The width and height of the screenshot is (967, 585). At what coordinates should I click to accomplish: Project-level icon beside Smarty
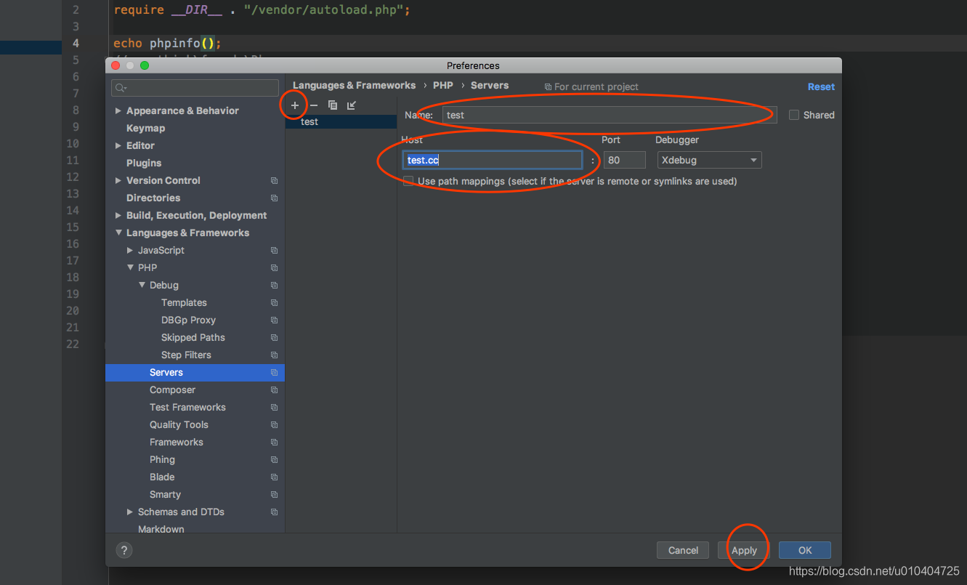pos(274,494)
